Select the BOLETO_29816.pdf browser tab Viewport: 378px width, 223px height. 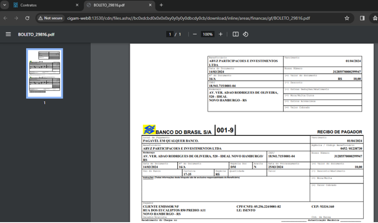(119, 5)
